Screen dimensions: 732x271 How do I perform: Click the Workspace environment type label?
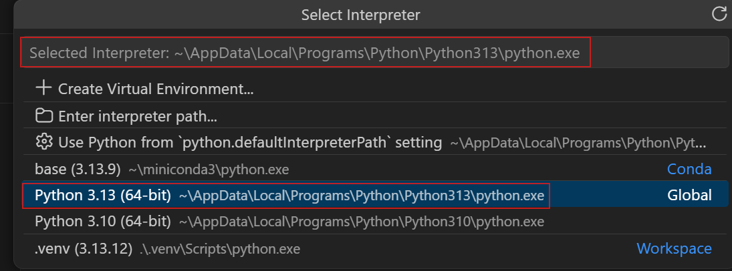tap(674, 248)
